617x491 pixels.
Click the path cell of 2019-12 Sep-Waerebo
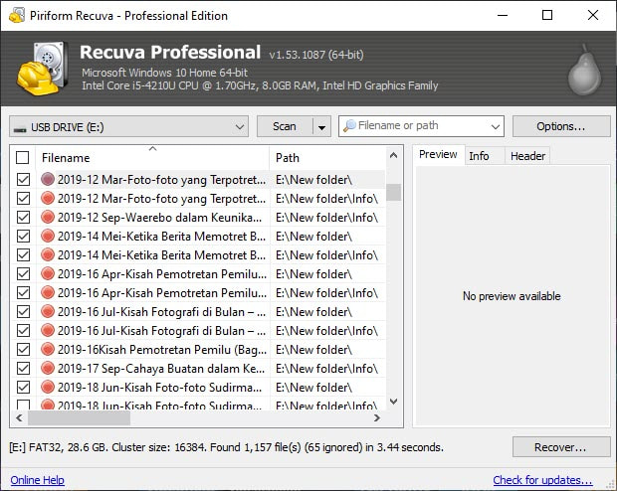click(326, 218)
